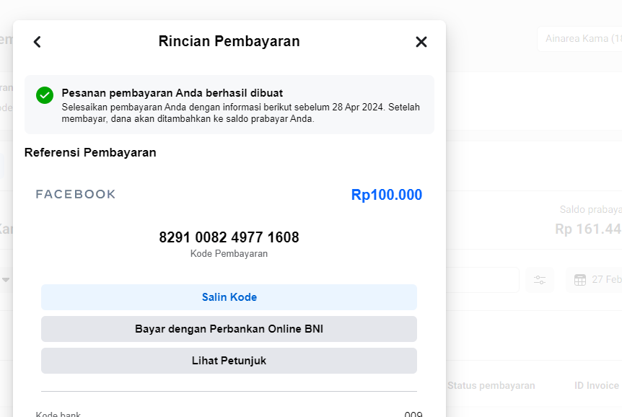Image resolution: width=622 pixels, height=417 pixels.
Task: Open the 27 Feb date range picker
Action: coord(594,280)
